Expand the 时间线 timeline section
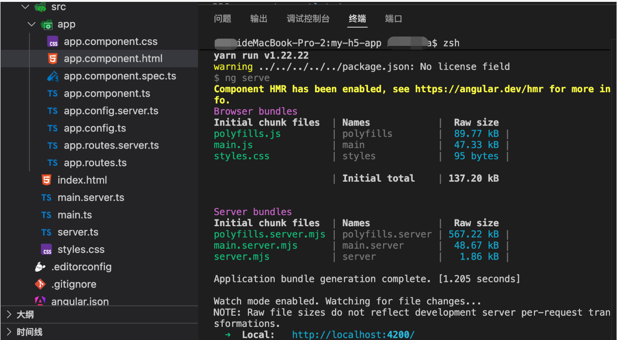The width and height of the screenshot is (617, 340). pos(9,332)
